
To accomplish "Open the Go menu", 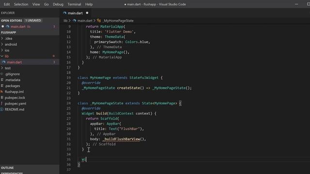I will 46,4.
